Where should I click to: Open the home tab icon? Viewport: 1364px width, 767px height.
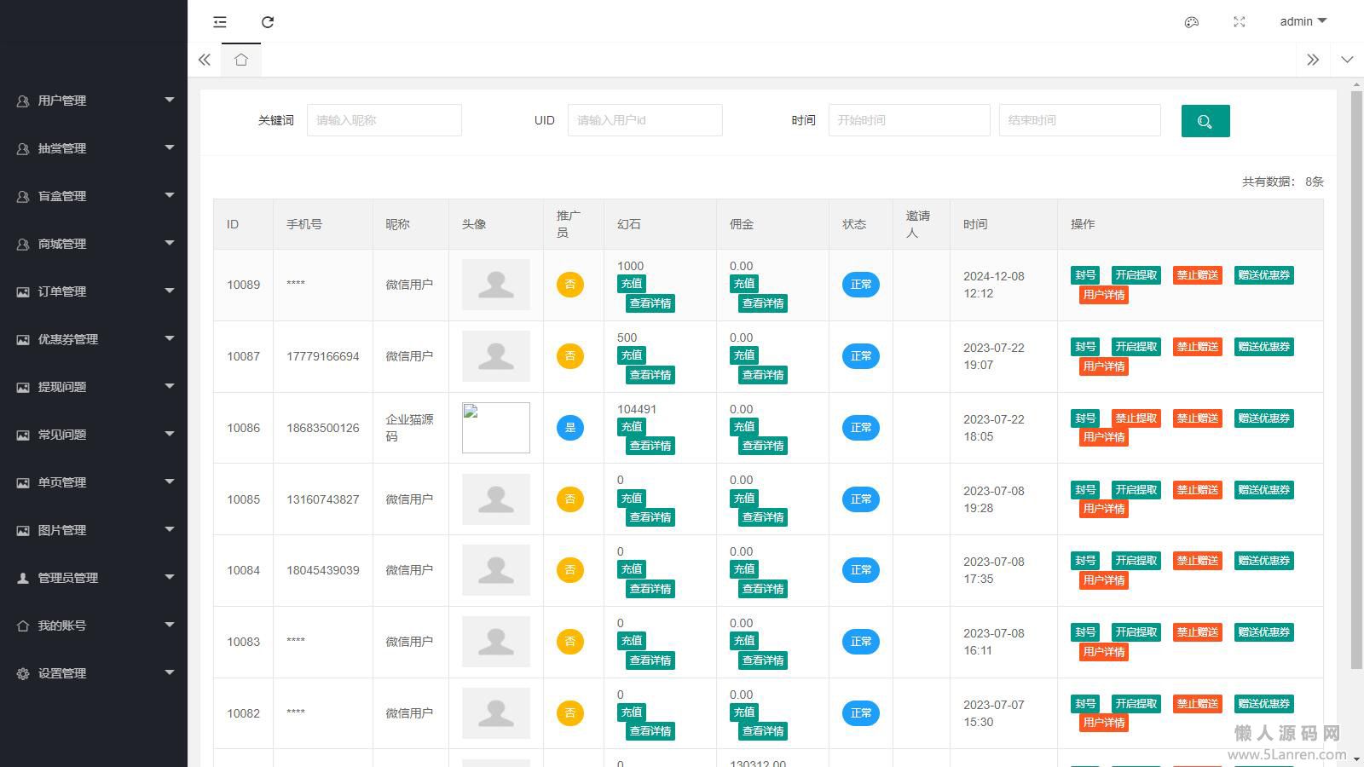tap(241, 60)
